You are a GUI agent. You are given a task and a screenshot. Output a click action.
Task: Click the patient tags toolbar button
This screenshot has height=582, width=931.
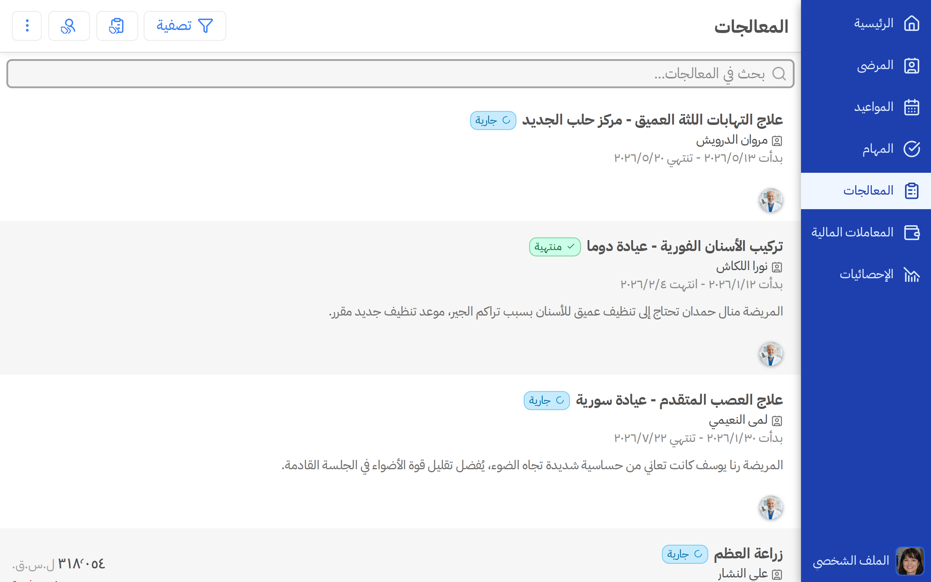click(69, 26)
